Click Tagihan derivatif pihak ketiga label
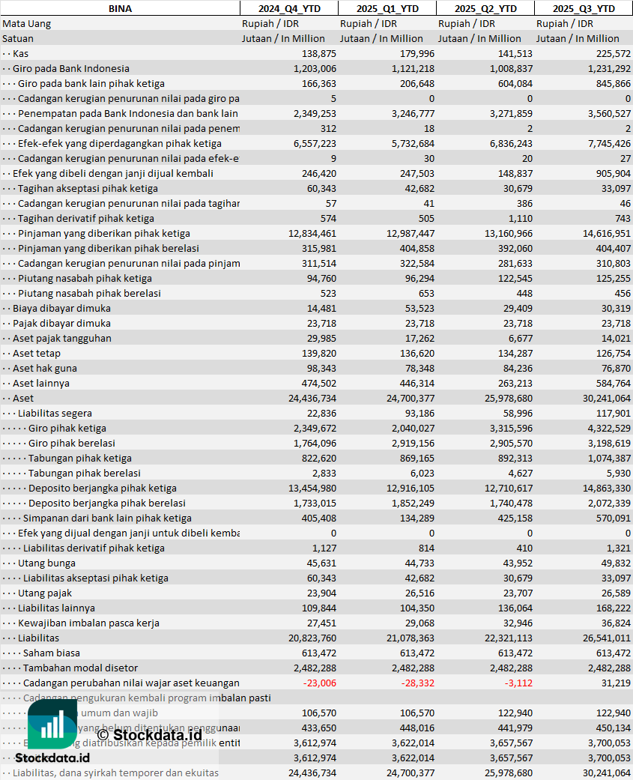Viewport: 633px width, 780px height. [86, 218]
